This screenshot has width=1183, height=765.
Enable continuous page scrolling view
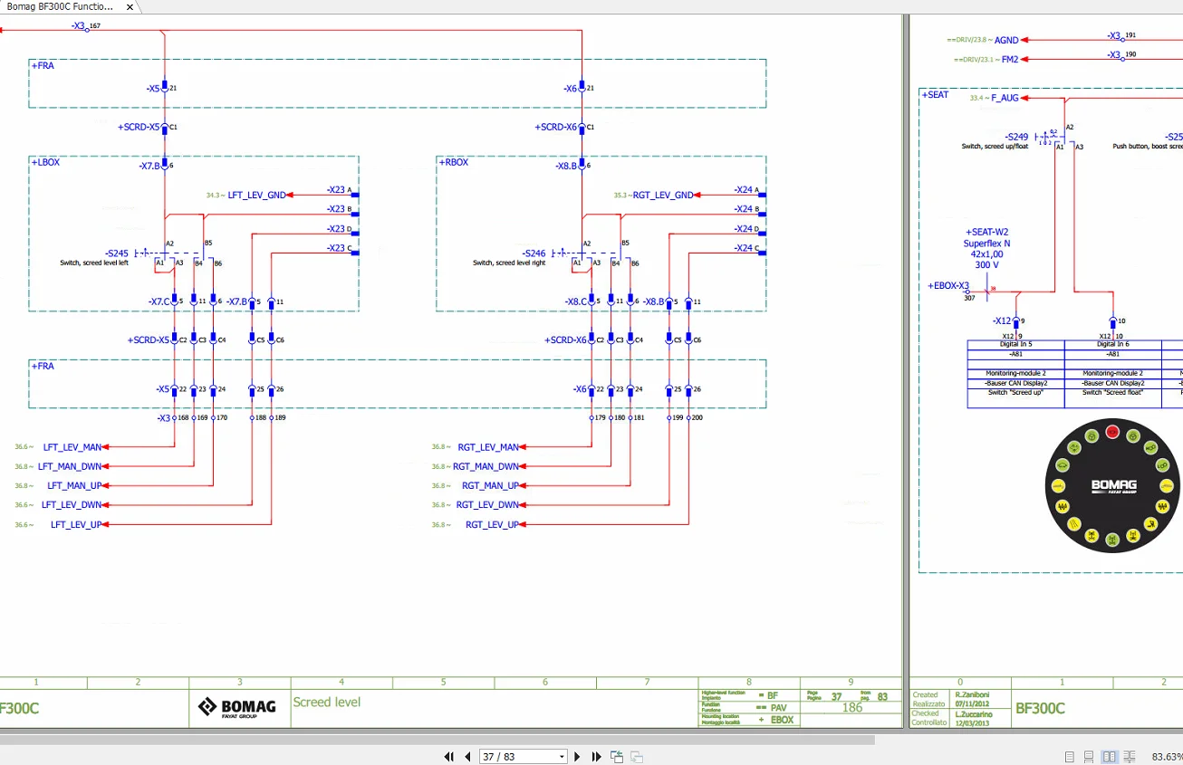click(1090, 757)
